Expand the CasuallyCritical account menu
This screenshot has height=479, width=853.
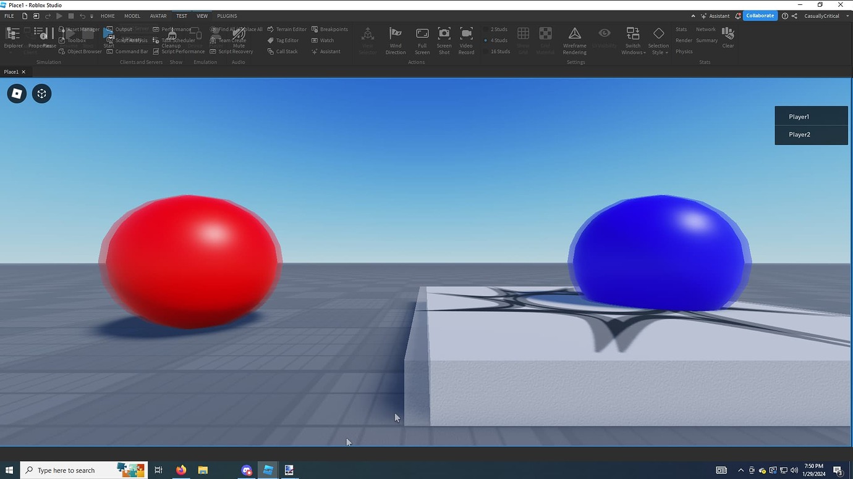coord(826,16)
